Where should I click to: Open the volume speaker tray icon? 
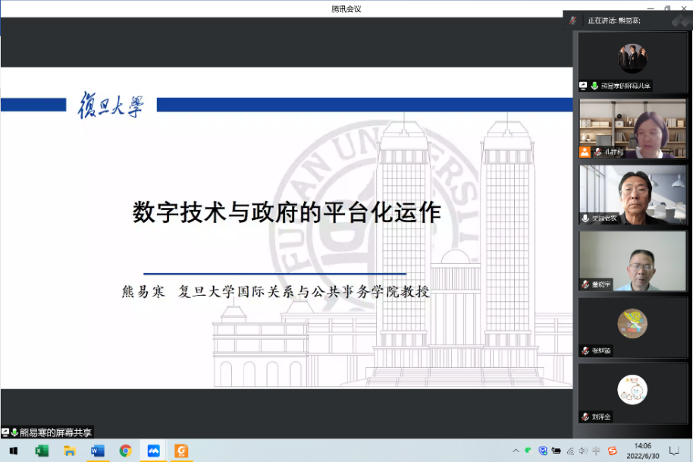(x=583, y=451)
